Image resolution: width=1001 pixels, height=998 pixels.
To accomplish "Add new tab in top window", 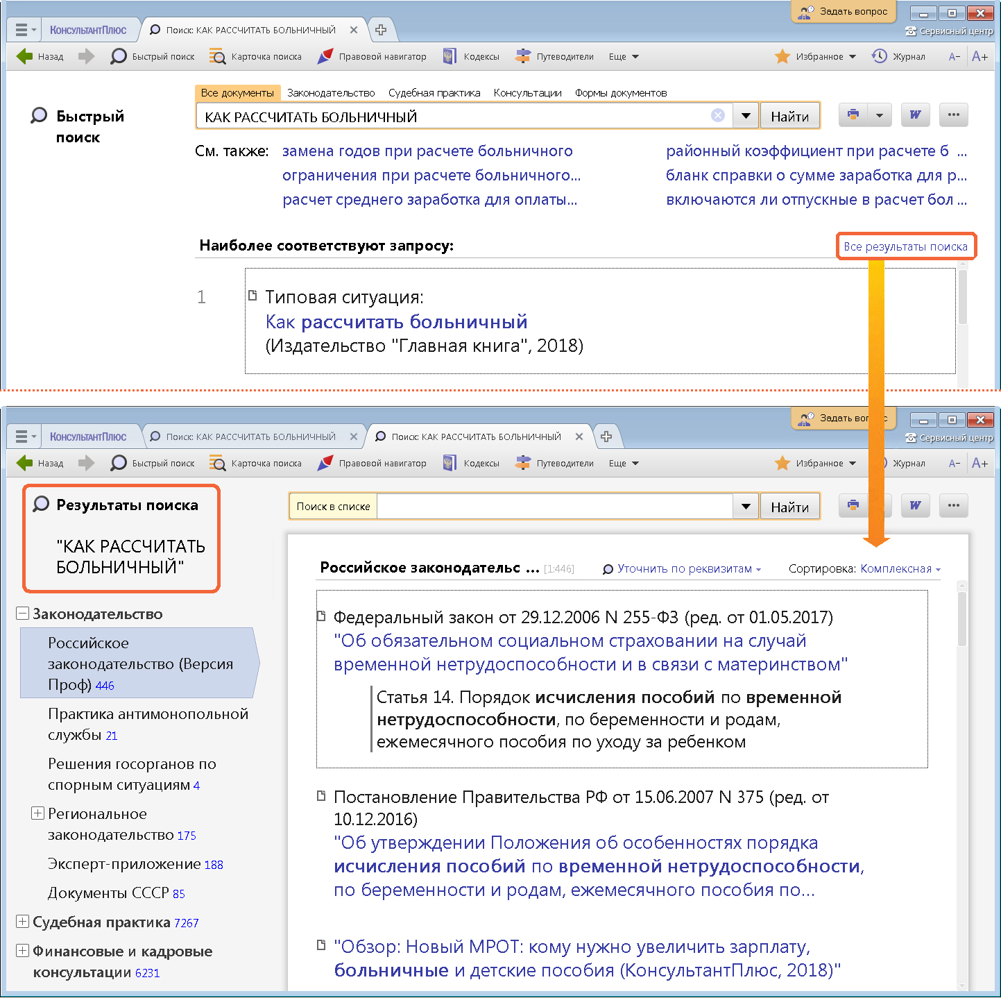I will (381, 30).
